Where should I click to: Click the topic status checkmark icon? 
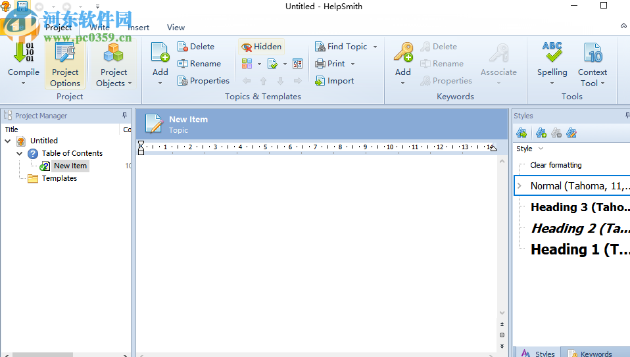(x=272, y=64)
